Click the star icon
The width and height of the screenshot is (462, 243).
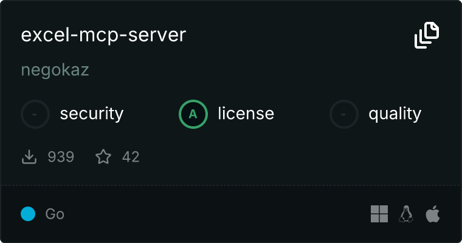click(x=103, y=157)
